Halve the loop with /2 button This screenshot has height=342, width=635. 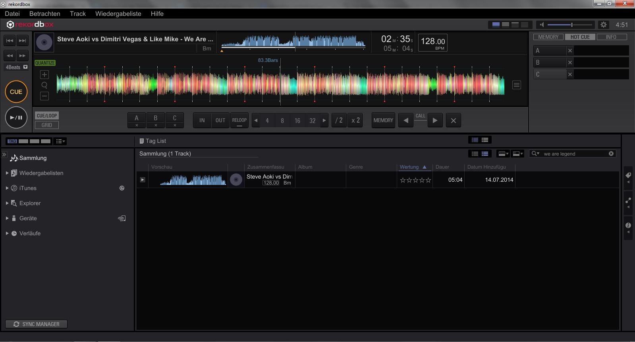pos(339,120)
